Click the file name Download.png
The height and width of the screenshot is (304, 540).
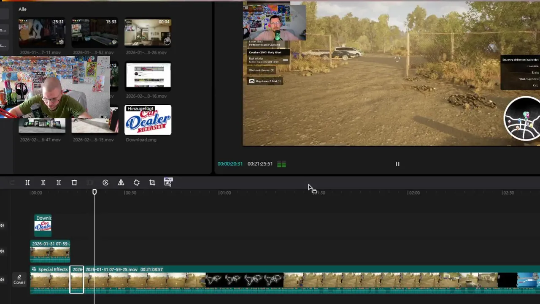141,140
